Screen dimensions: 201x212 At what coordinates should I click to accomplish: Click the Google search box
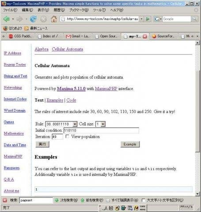click(x=177, y=19)
